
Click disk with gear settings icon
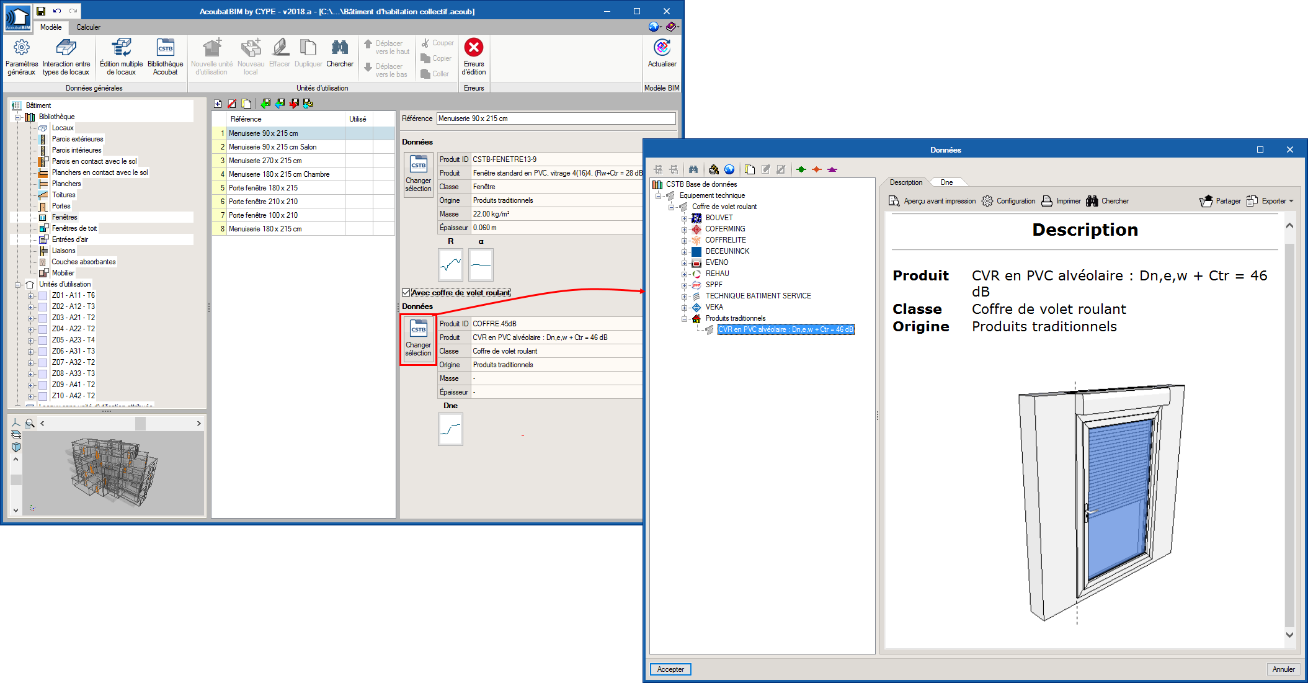pyautogui.click(x=308, y=104)
